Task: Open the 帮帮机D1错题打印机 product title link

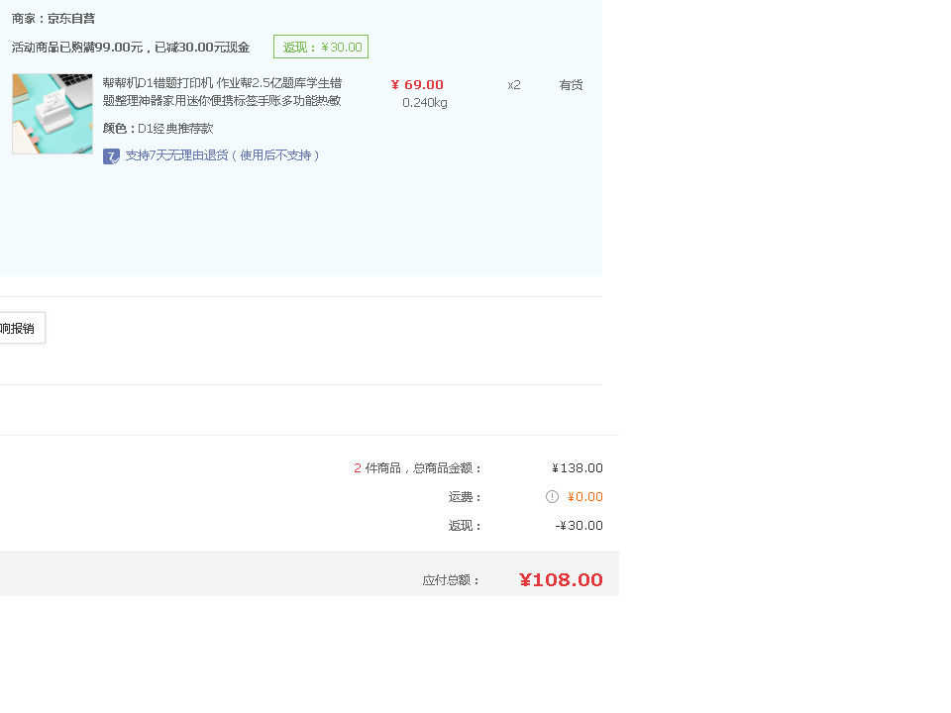Action: (222, 91)
